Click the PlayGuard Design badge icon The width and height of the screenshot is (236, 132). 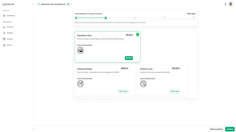pyautogui.click(x=80, y=84)
